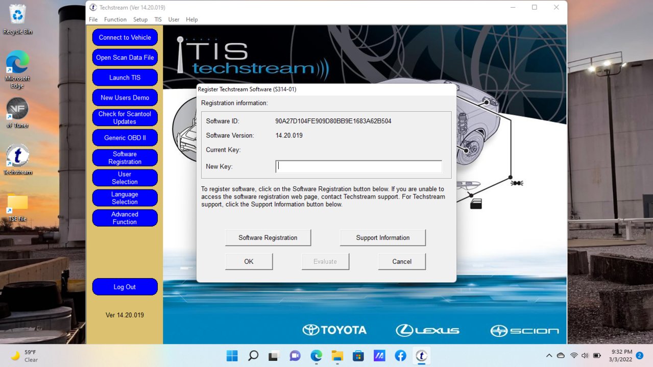
Task: Open the OneDrive cloud tray icon
Action: [561, 356]
